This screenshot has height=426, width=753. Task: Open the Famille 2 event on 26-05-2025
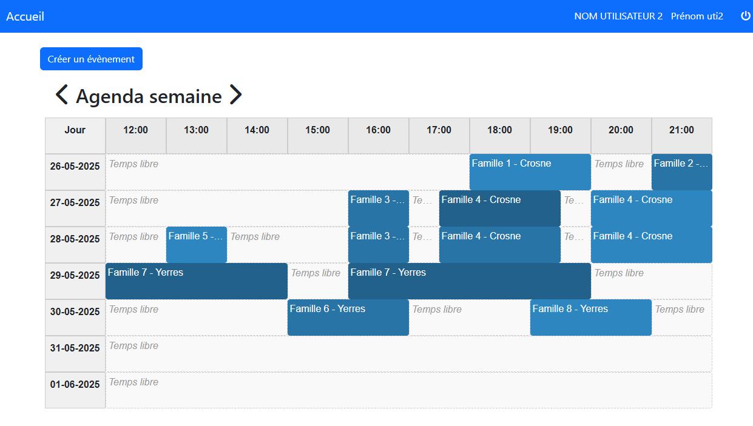coord(681,171)
